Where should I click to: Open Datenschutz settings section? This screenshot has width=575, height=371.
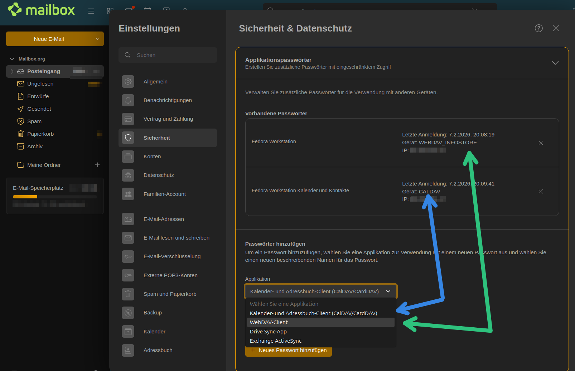tap(159, 175)
